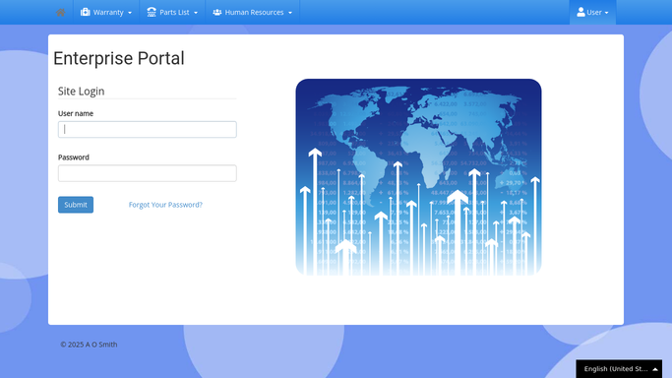672x378 pixels.
Task: Click the language selector up arrow
Action: [x=655, y=369]
